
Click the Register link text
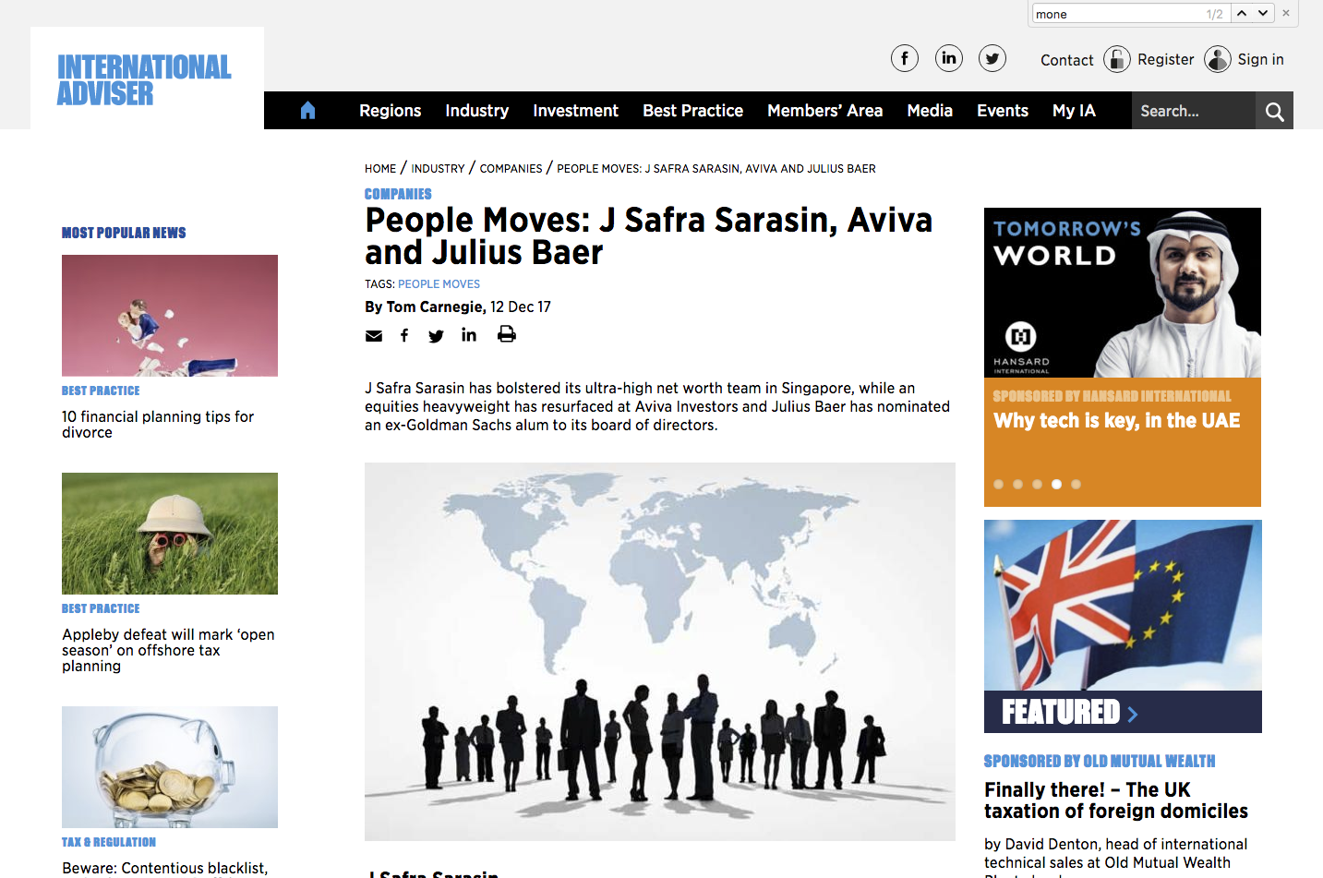click(1165, 59)
